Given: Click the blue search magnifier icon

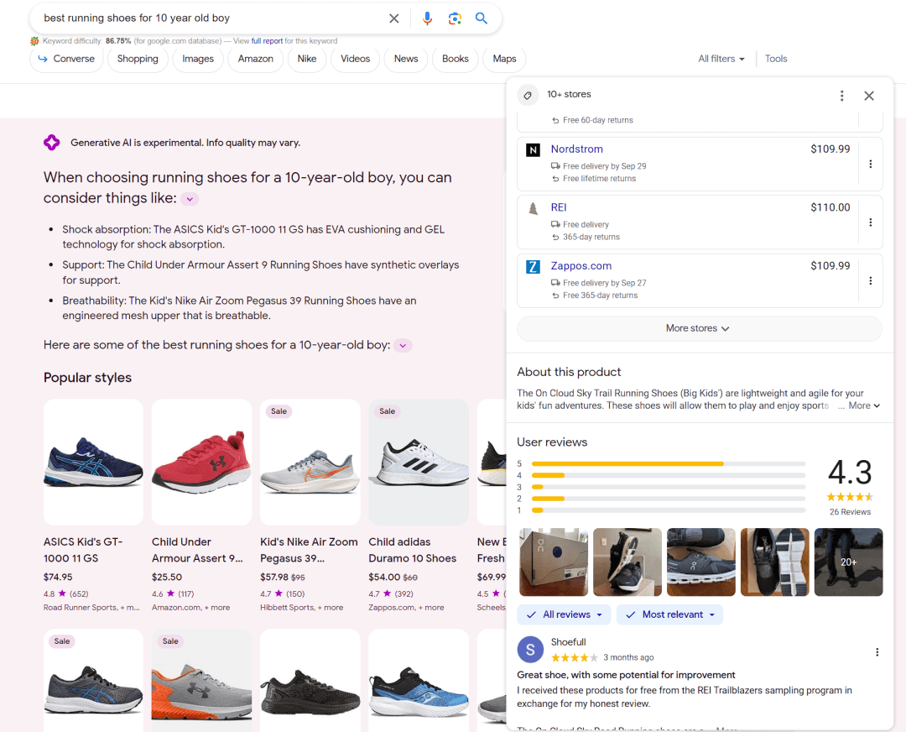Looking at the screenshot, I should pyautogui.click(x=482, y=18).
